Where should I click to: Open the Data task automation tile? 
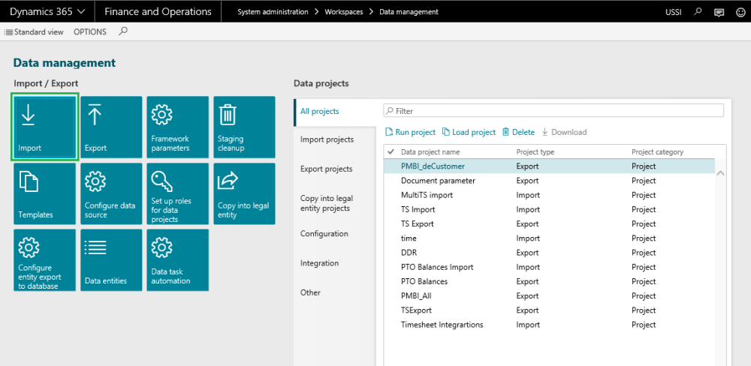177,259
